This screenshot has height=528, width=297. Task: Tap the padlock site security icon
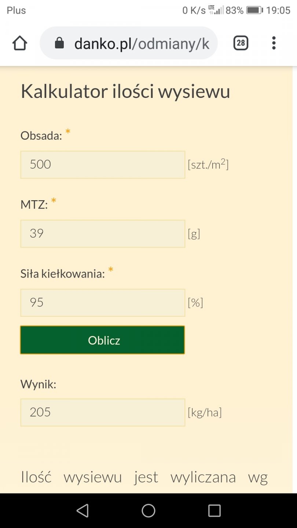pyautogui.click(x=59, y=44)
